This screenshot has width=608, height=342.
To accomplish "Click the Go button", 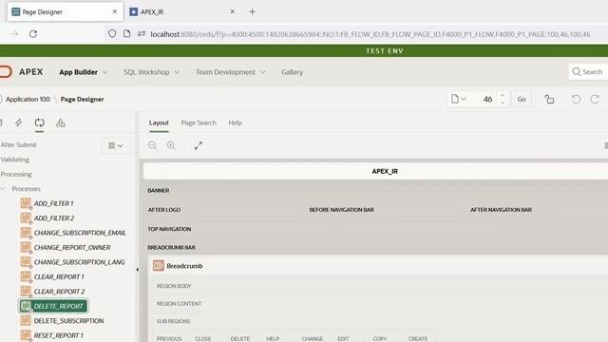I will (x=522, y=99).
